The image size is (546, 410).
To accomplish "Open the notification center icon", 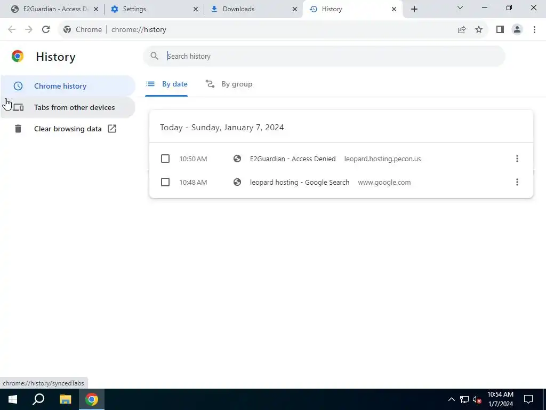I will 528,399.
